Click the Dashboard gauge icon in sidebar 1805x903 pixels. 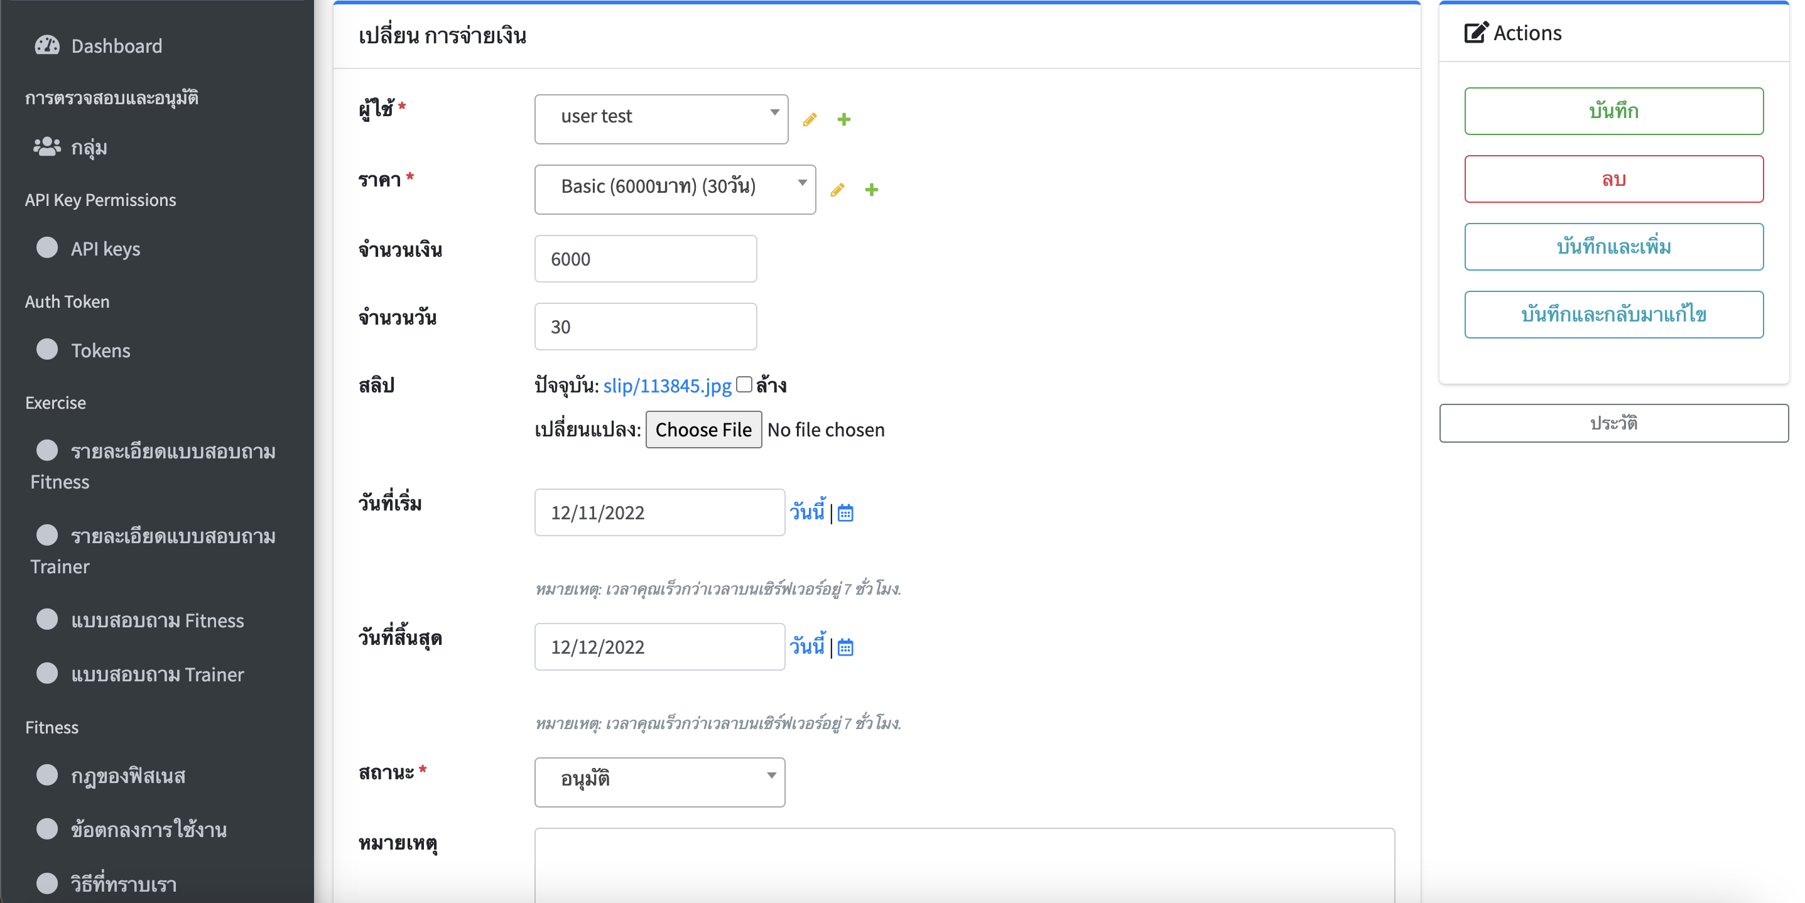[47, 46]
